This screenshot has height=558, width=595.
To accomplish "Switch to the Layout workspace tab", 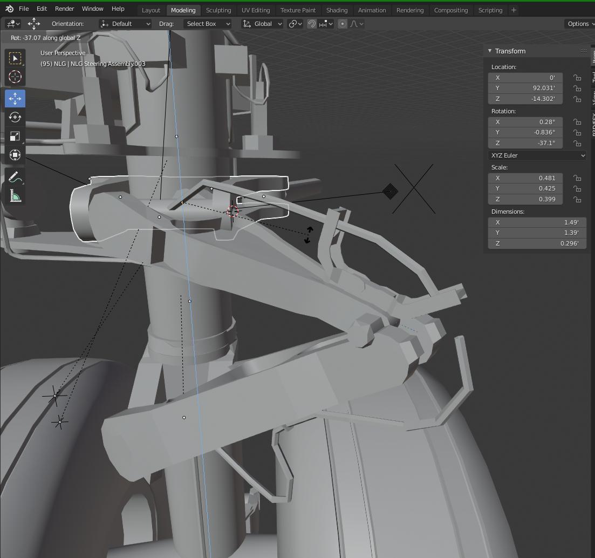I will point(151,10).
